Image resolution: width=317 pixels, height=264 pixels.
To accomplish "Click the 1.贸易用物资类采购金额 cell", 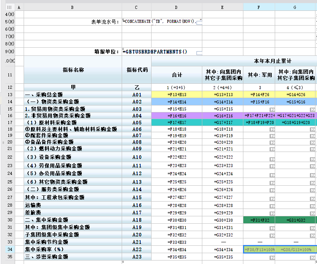I will (x=73, y=109).
